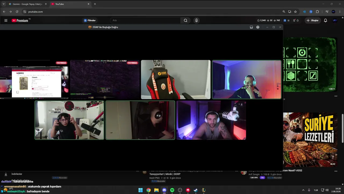
Task: Click the install app icon in address bar
Action: [x=290, y=12]
